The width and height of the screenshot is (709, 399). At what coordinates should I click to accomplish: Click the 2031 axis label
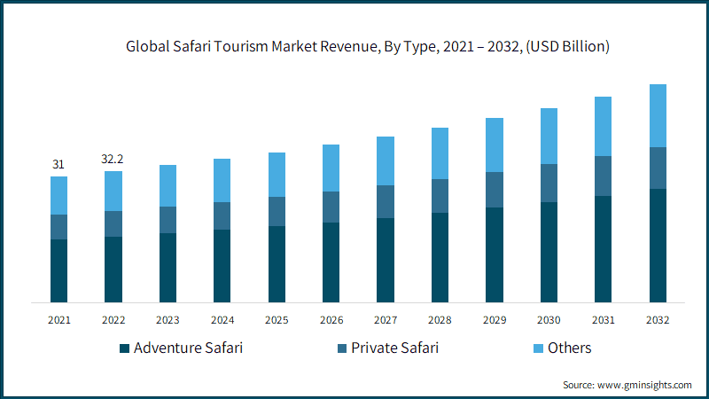604,320
